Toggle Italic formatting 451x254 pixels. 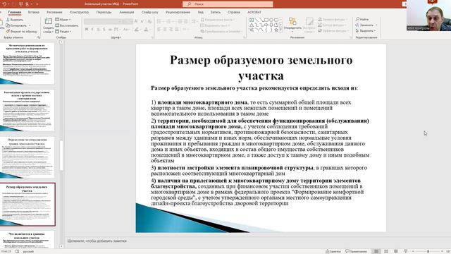click(92, 30)
